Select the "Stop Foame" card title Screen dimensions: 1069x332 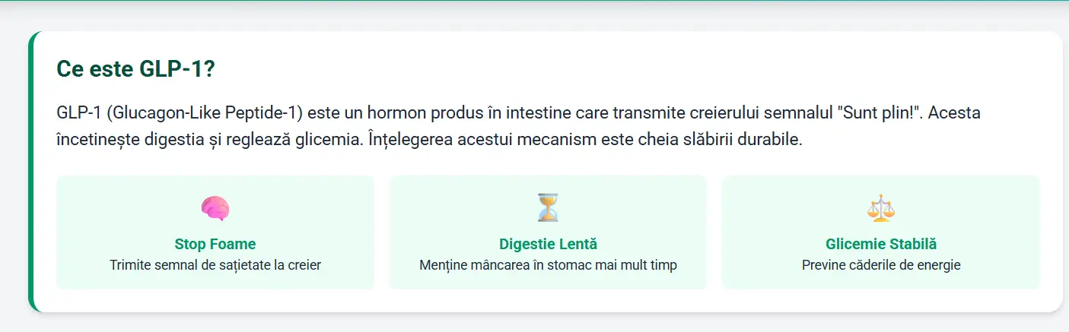click(x=215, y=244)
